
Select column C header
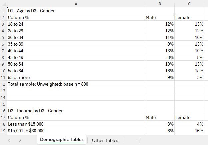coord(189,4)
